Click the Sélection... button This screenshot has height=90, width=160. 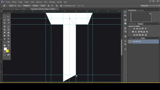(x=27, y=6)
